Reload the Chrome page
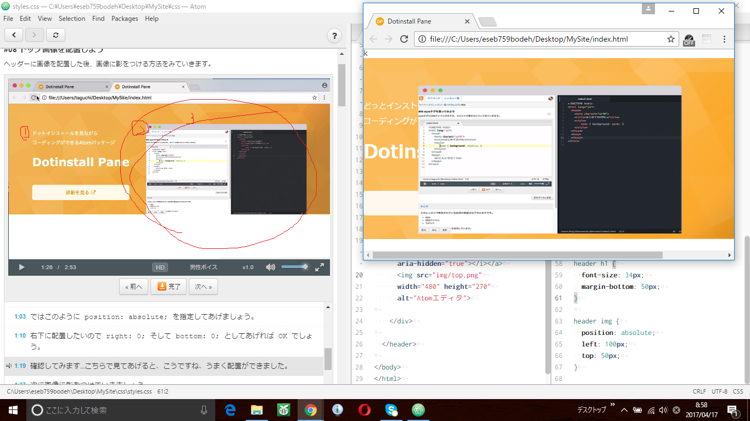Image resolution: width=750 pixels, height=421 pixels. coord(404,39)
